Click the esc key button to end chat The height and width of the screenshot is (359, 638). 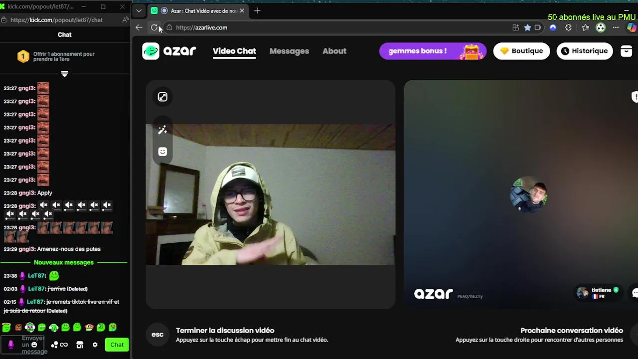tap(158, 335)
